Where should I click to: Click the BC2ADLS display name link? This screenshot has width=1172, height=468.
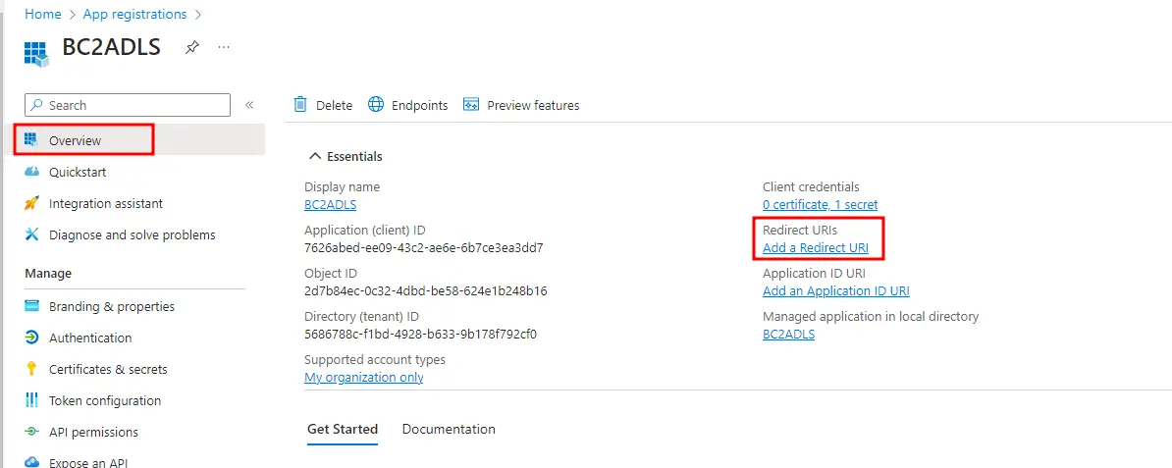coord(331,205)
